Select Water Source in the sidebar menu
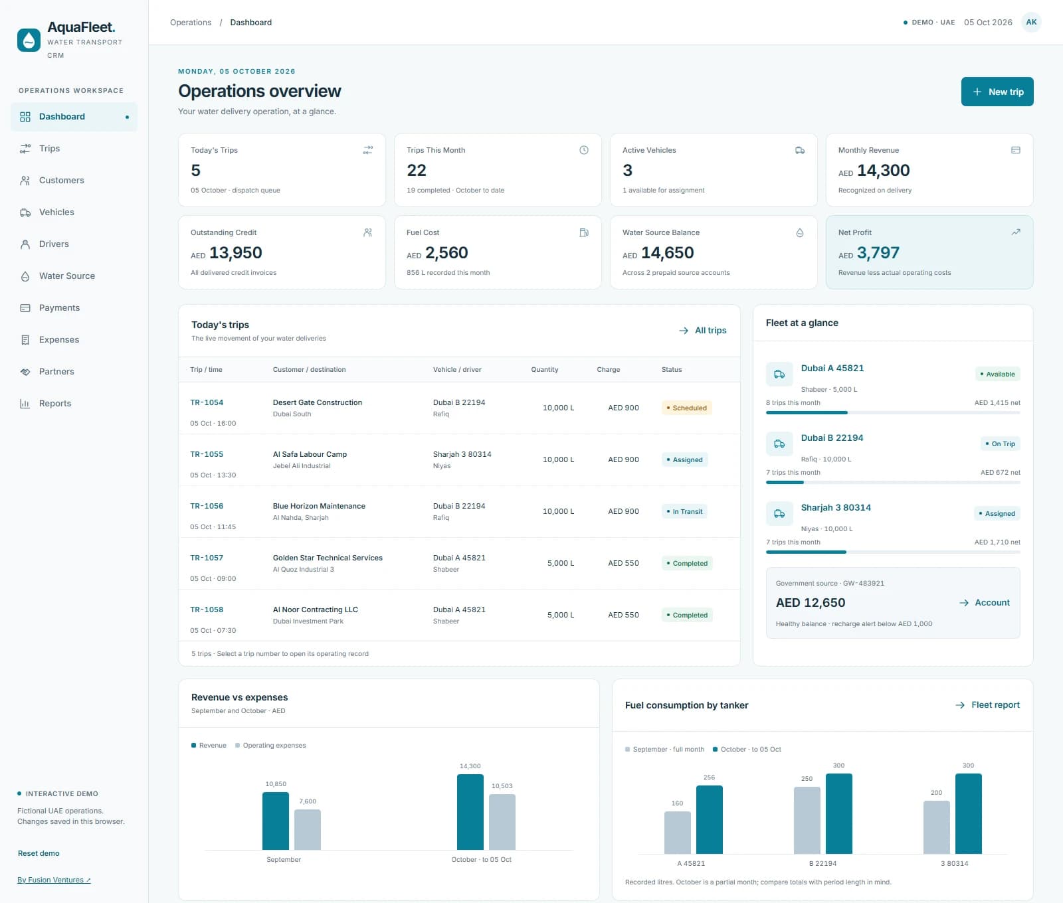The image size is (1063, 903). point(74,276)
